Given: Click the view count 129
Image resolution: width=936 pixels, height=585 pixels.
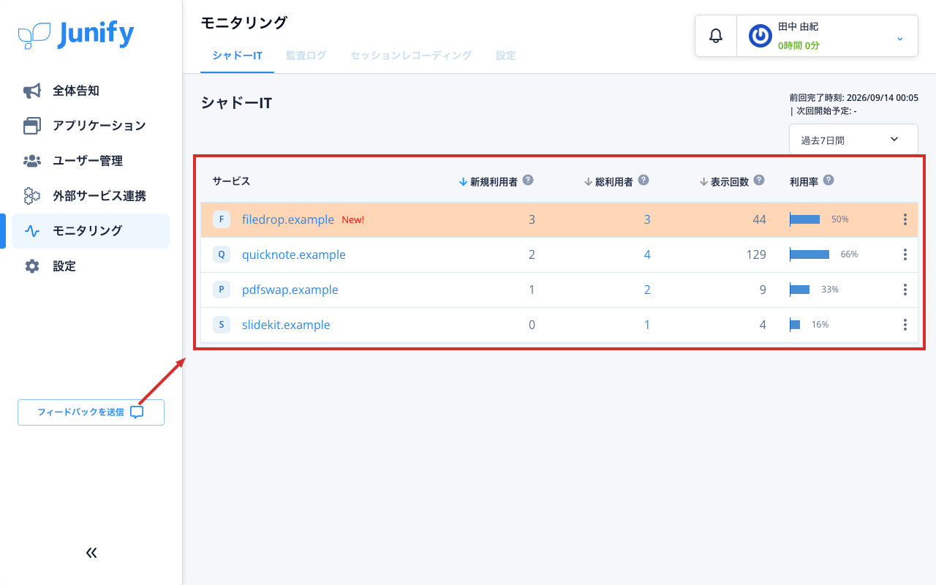Looking at the screenshot, I should tap(755, 254).
